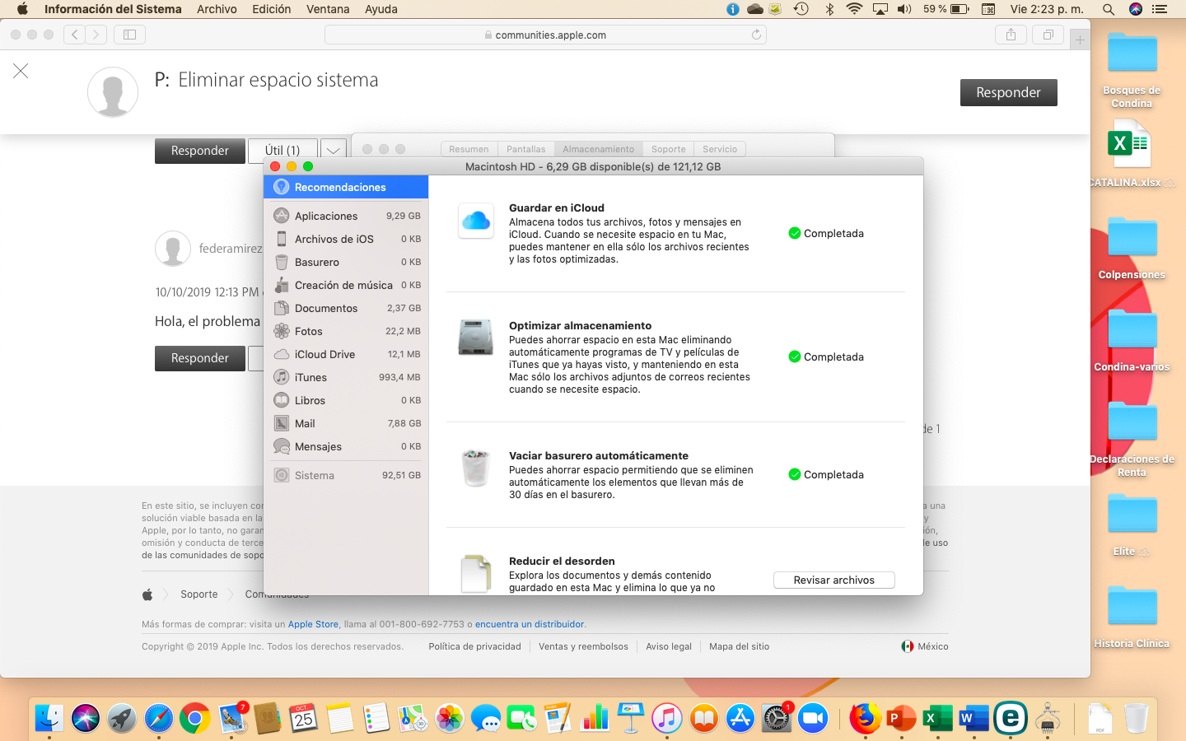
Task: Select Basurero in the sidebar
Action: coord(317,262)
